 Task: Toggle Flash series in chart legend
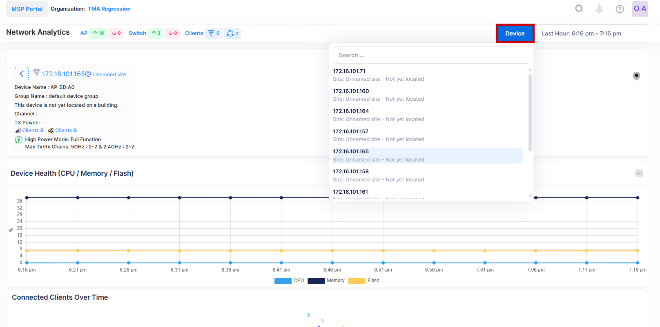tap(364, 281)
